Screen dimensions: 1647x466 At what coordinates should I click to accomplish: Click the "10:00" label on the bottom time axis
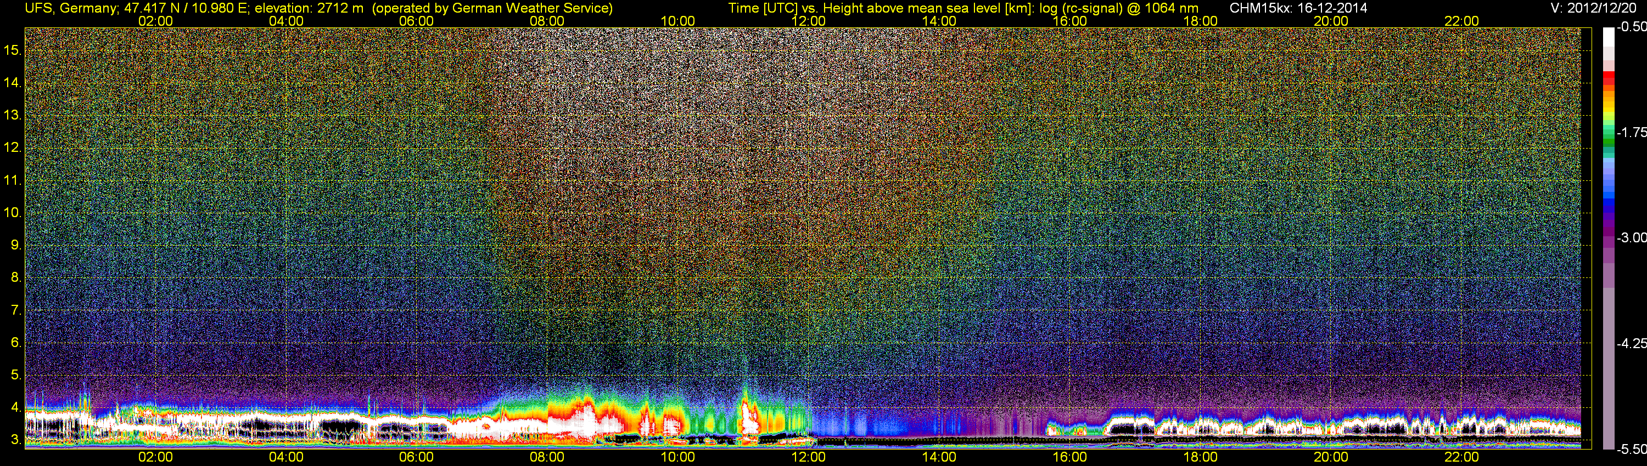point(677,457)
